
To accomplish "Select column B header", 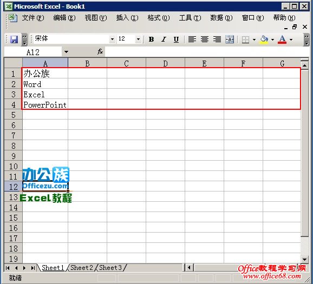I will (87, 63).
